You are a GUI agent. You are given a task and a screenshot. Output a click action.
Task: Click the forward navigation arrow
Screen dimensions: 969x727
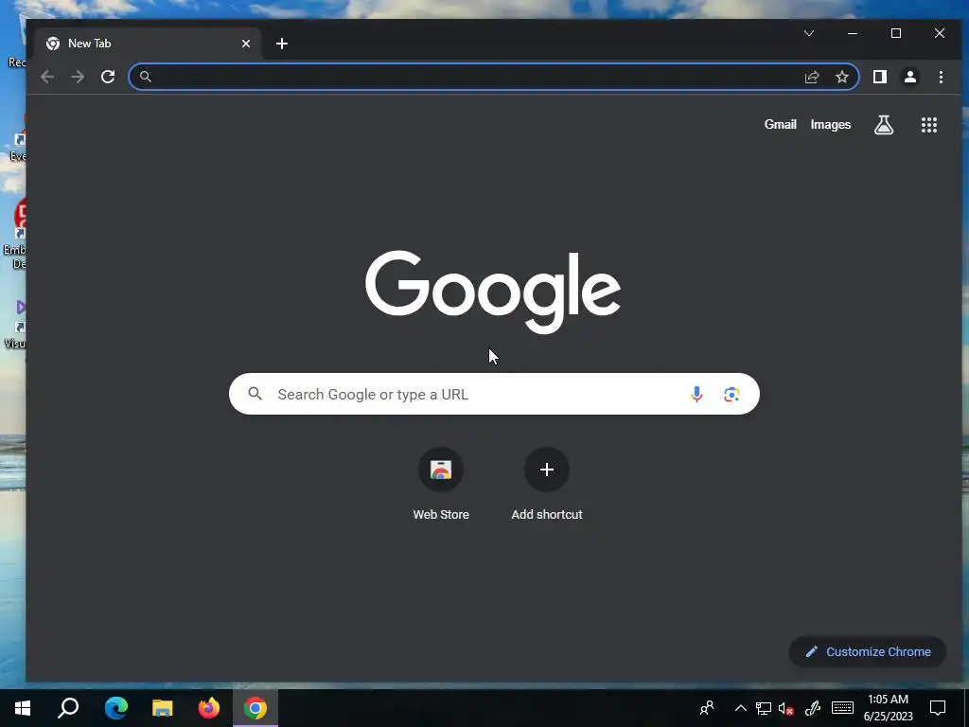(x=78, y=77)
